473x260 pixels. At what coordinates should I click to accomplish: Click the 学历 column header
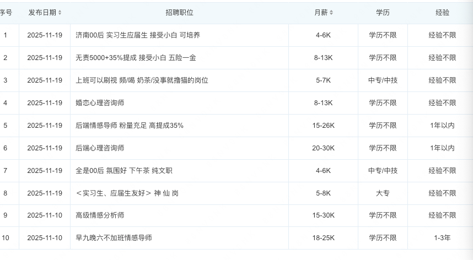click(x=383, y=13)
